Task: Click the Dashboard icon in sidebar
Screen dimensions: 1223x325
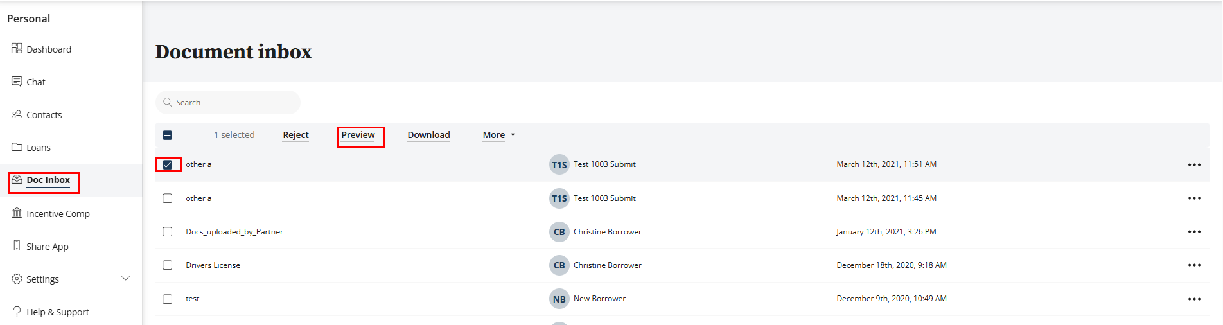Action: tap(17, 49)
